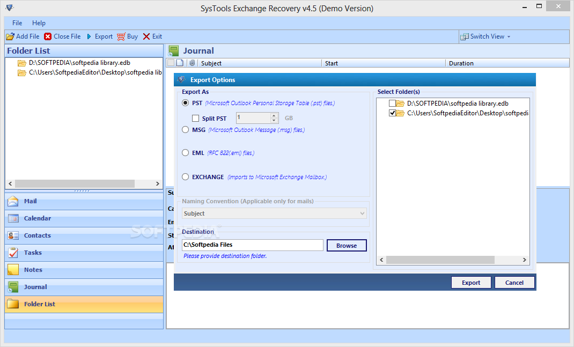Click right arrow of Folder List scrollbar
This screenshot has height=347, width=574.
(x=157, y=184)
